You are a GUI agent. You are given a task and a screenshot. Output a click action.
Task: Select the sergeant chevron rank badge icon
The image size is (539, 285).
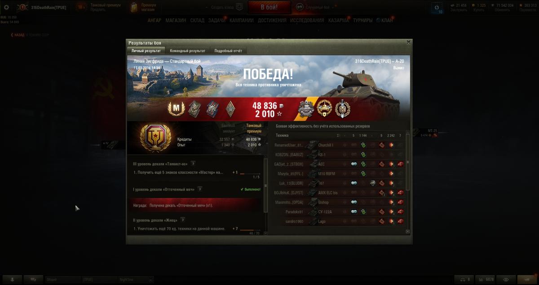[194, 108]
